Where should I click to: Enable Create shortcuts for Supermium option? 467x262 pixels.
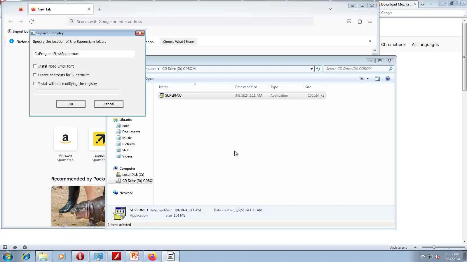(x=35, y=75)
